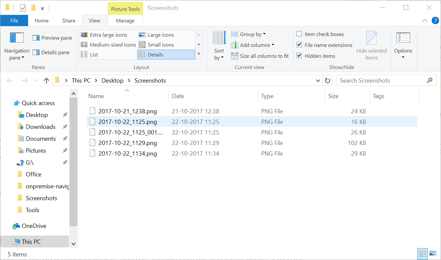Click the Details pane icon
441x260 pixels.
pos(36,53)
